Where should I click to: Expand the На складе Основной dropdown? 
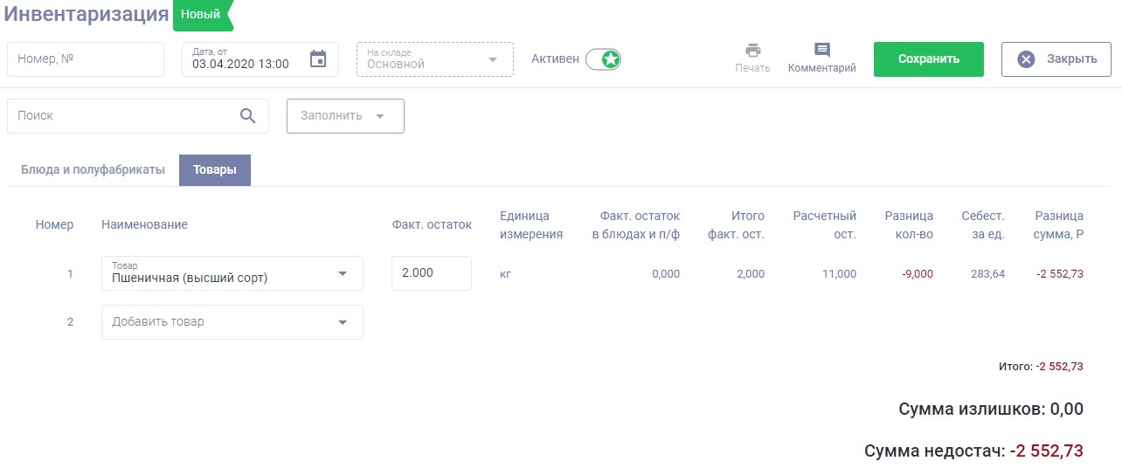pos(492,59)
